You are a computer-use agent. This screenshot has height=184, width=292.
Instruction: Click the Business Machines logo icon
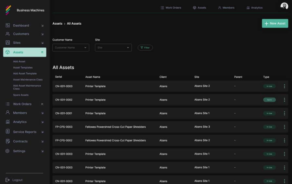(x=8, y=10)
